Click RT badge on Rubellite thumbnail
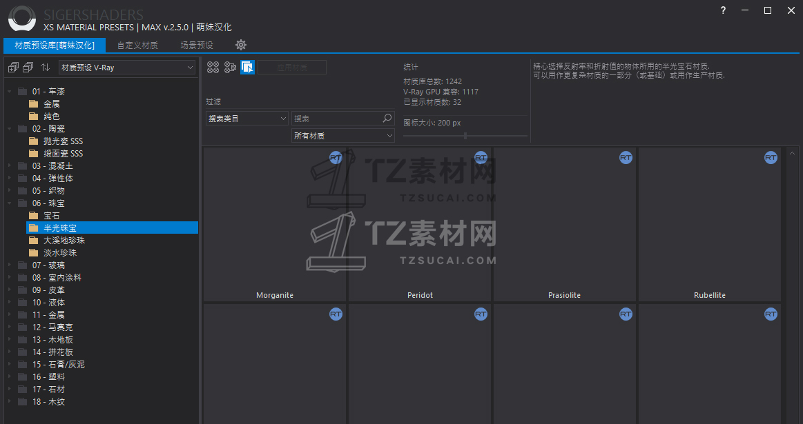The image size is (803, 424). (x=771, y=157)
